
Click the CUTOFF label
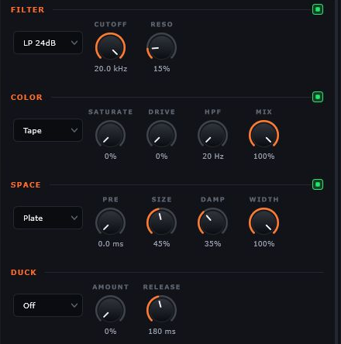pyautogui.click(x=111, y=24)
